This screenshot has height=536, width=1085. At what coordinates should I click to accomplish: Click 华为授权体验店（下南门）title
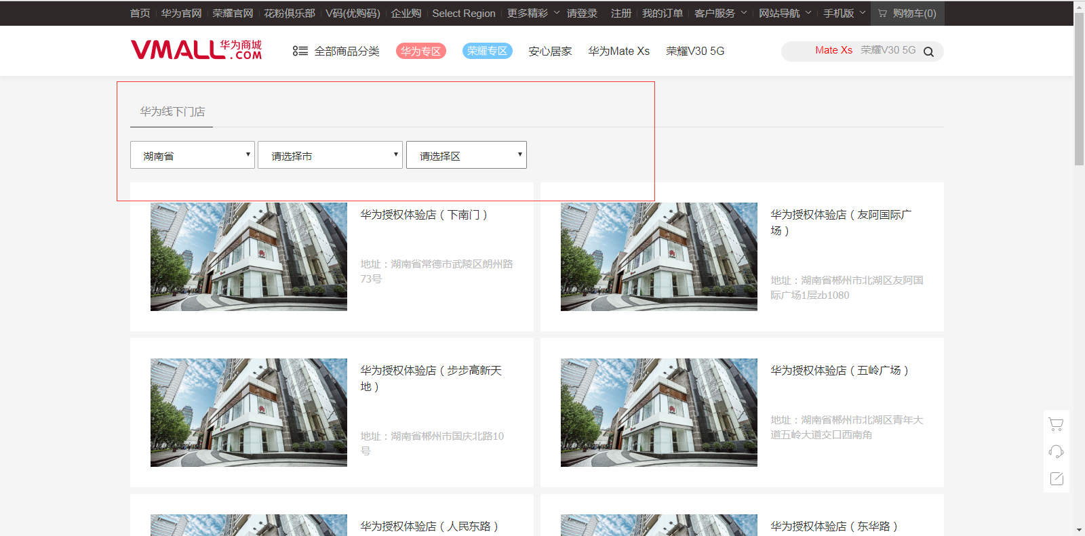tap(425, 215)
